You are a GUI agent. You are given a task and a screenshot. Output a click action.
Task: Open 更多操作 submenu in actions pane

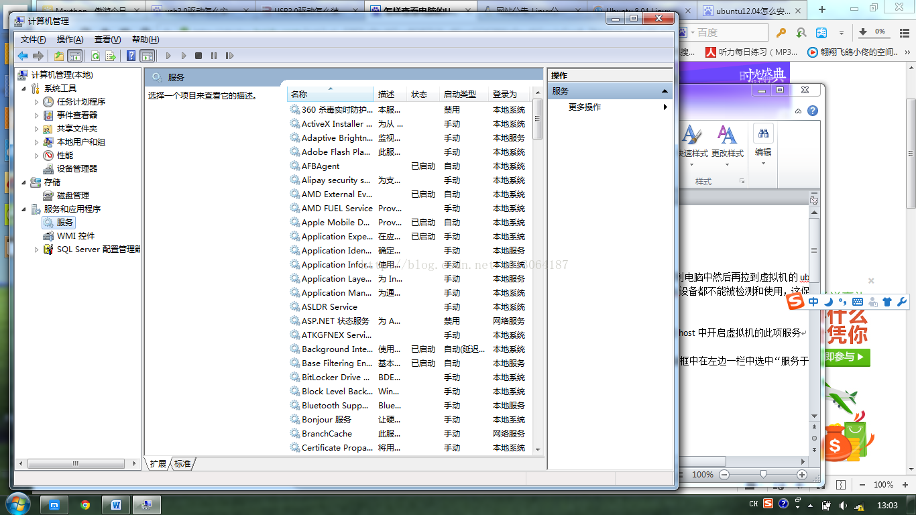coord(610,107)
